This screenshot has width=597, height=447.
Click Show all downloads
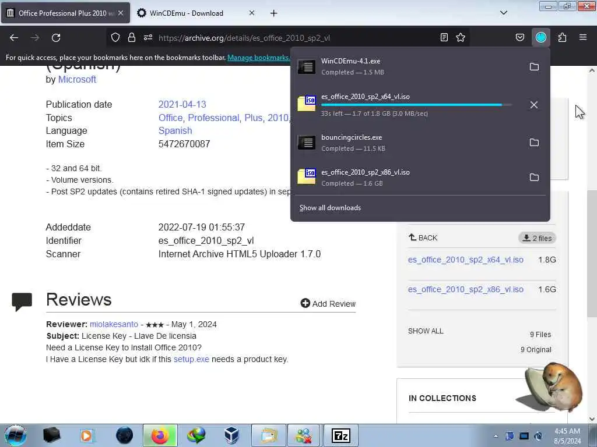330,208
